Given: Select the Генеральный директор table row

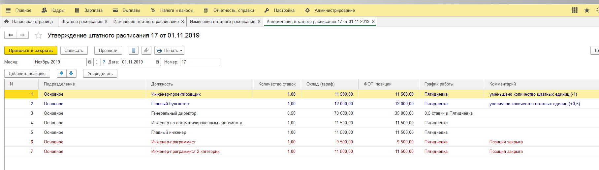Looking at the screenshot, I should [174, 113].
